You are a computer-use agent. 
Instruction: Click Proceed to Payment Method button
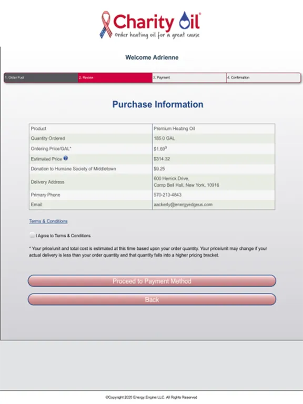(x=151, y=281)
